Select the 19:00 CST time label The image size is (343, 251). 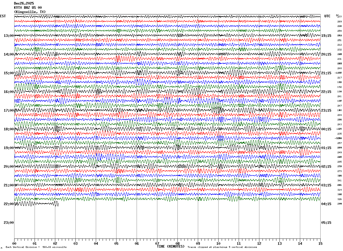9,148
